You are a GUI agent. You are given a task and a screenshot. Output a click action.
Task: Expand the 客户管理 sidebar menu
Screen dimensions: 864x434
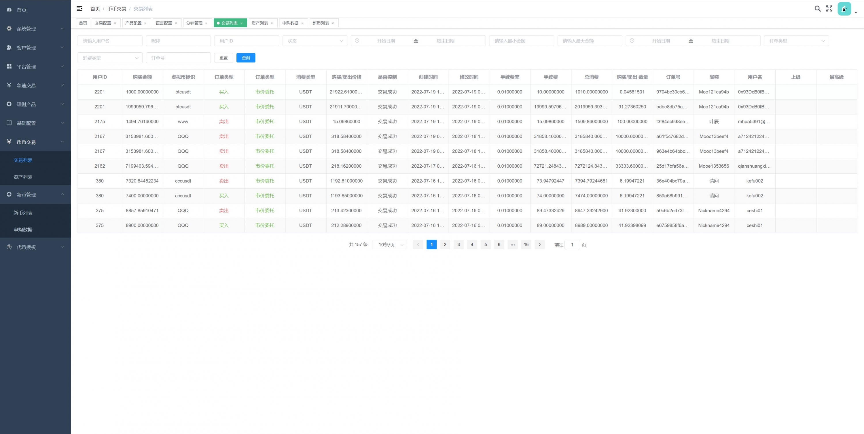(35, 47)
